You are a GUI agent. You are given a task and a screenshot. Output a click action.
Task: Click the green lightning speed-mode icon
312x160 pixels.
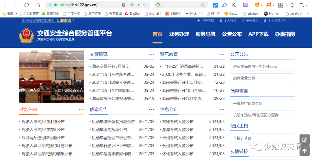(x=138, y=5)
